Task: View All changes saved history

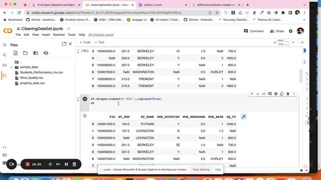Action: [x=101, y=34]
